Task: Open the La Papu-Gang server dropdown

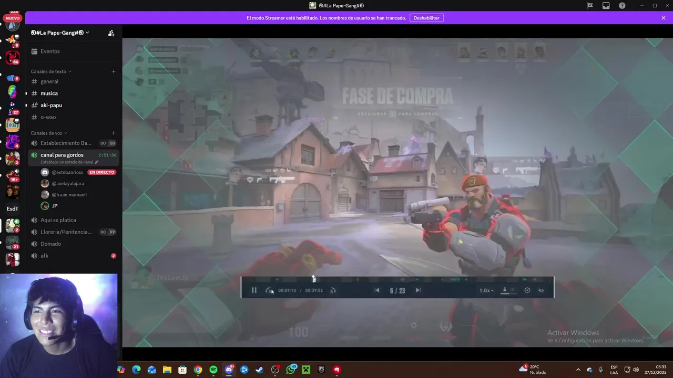Action: [60, 33]
